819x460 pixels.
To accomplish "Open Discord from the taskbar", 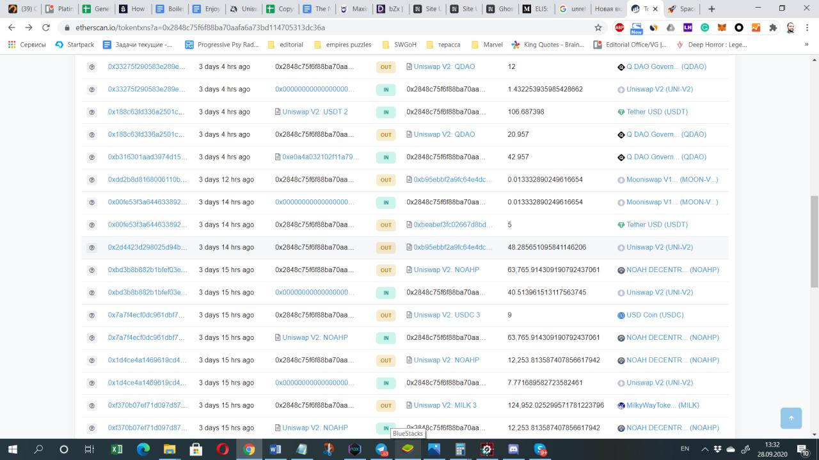I will [513, 449].
